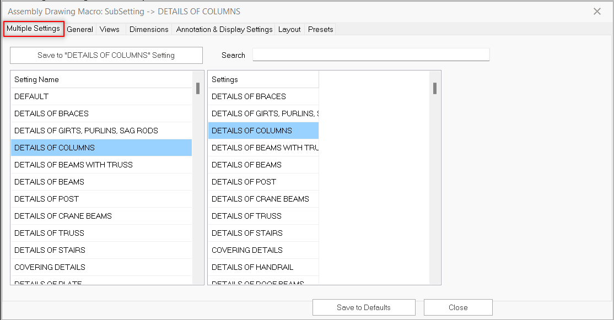Select DETAILS OF HANDRAIL in Settings list

[x=252, y=267]
